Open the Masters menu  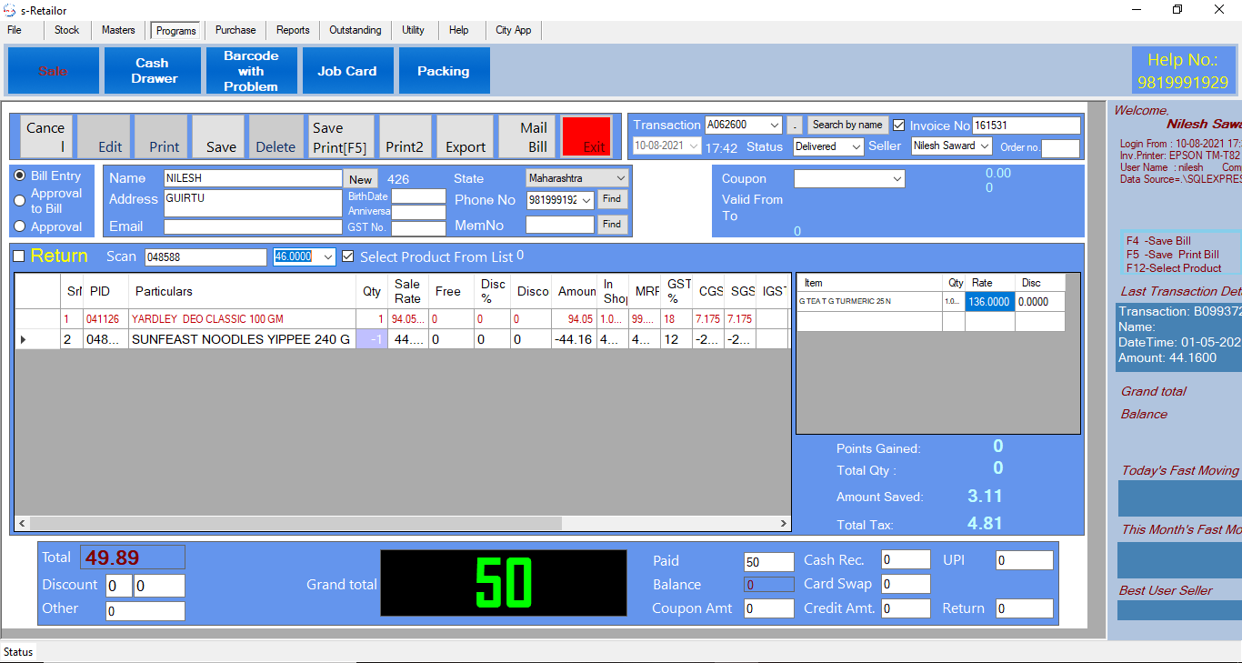[x=118, y=30]
